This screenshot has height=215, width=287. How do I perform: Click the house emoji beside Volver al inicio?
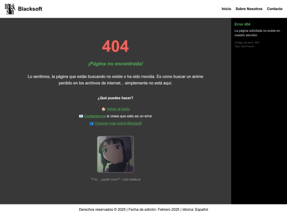tap(104, 109)
